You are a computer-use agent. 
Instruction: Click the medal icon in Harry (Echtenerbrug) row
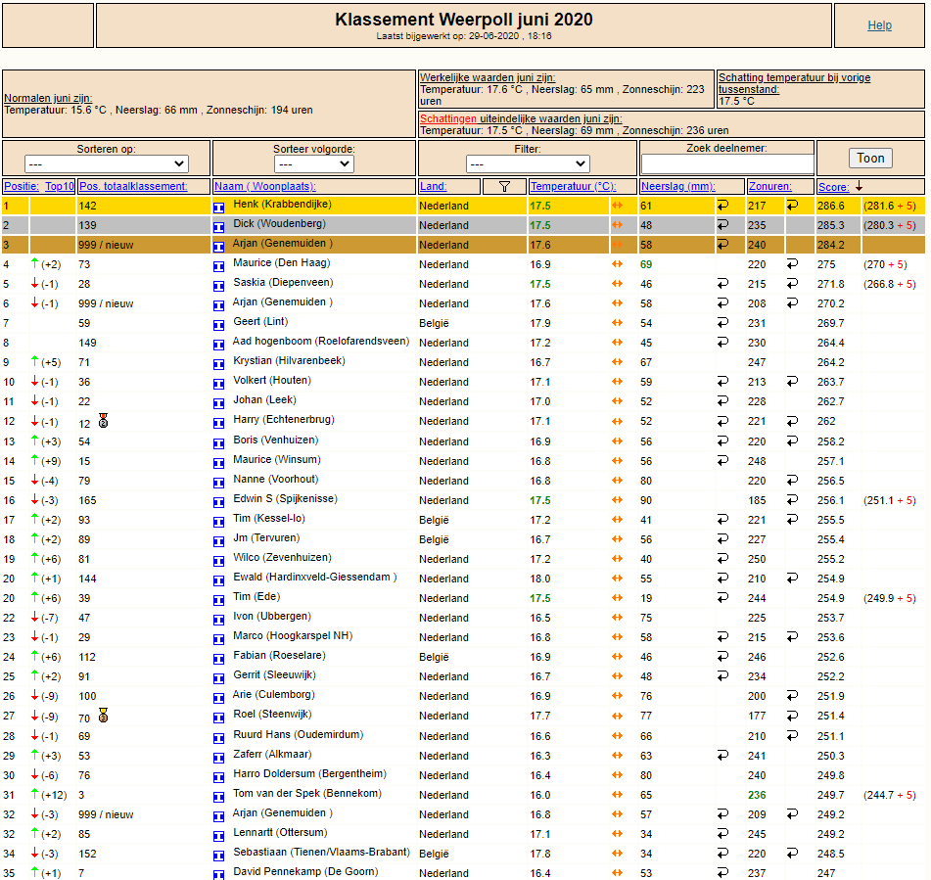(103, 421)
